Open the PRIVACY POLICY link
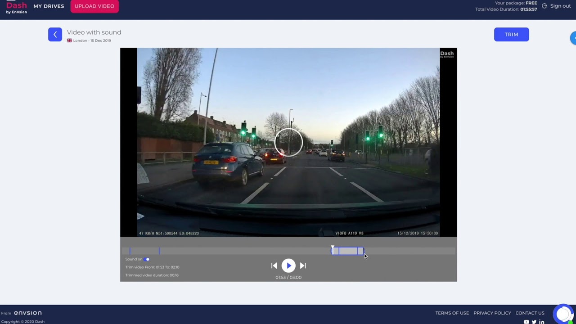 (x=492, y=313)
